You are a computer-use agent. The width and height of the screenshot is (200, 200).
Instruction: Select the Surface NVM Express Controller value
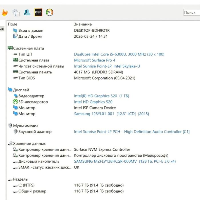coord(102,149)
